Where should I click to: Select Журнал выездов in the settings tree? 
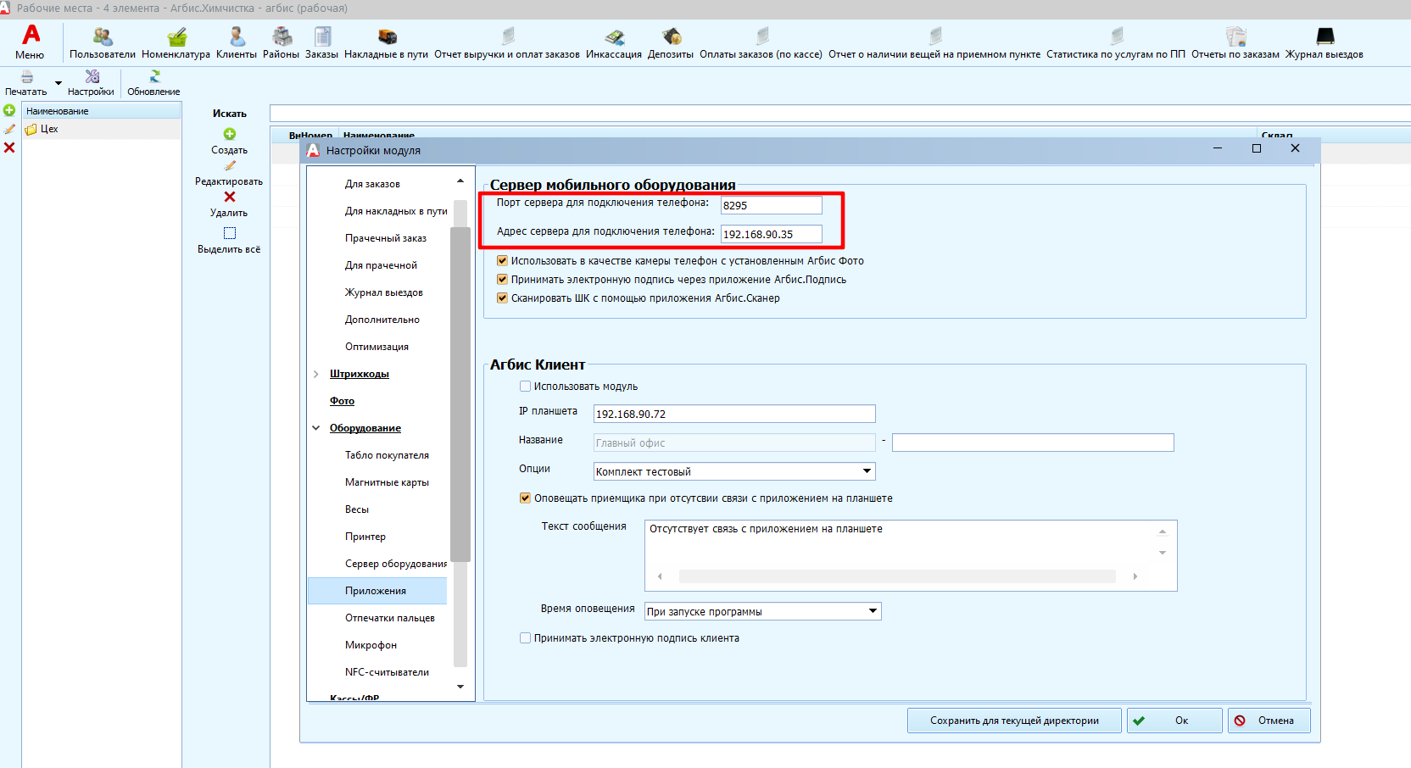tap(384, 292)
